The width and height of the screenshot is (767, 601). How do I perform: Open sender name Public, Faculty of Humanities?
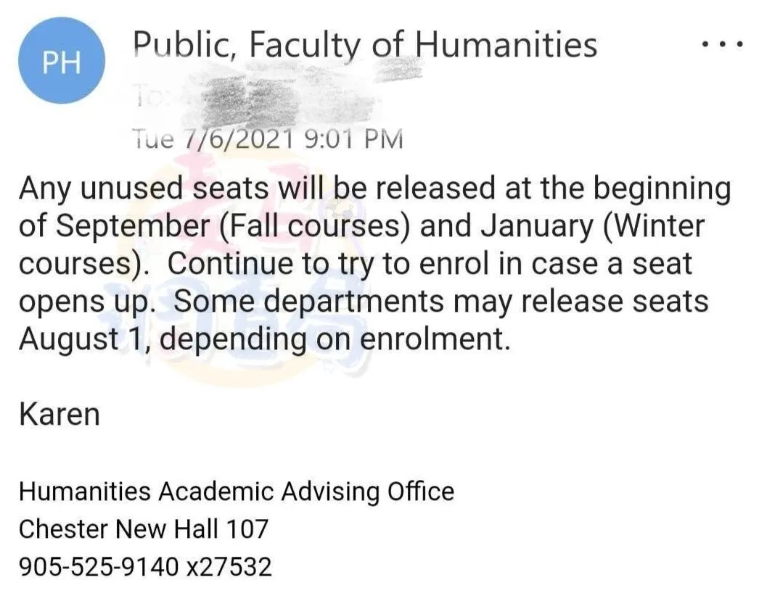tap(365, 45)
